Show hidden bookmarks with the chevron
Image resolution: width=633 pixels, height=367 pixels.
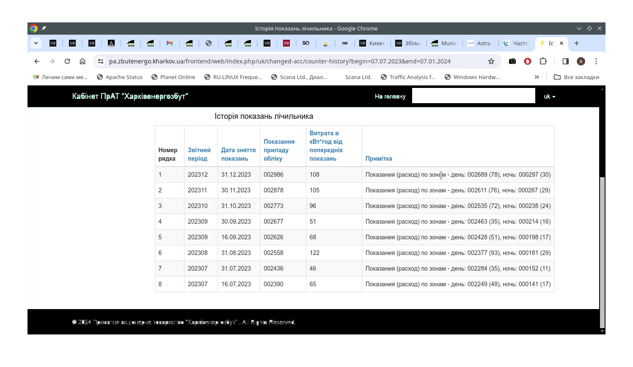click(x=537, y=77)
